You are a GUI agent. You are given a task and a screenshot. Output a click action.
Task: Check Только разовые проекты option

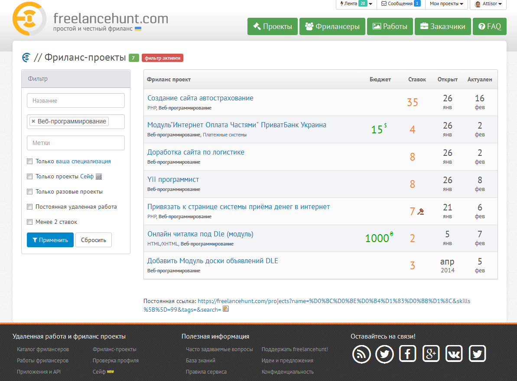click(29, 192)
